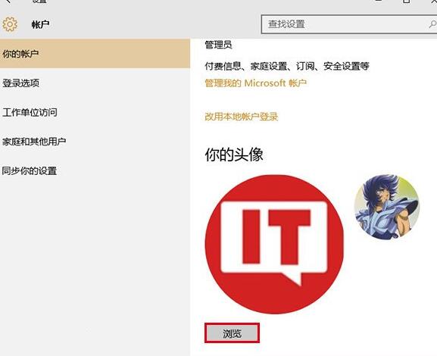Click the 你的头像 section heading
Image resolution: width=437 pixels, height=356 pixels.
coord(234,155)
